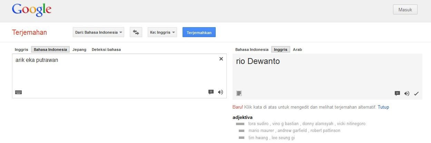Image resolution: width=431 pixels, height=143 pixels.
Task: Select Bahasa Indonesia source language tab
Action: (50, 49)
